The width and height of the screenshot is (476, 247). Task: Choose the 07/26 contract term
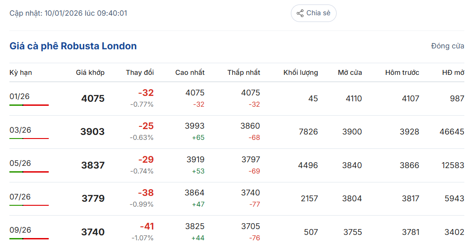tap(20, 197)
